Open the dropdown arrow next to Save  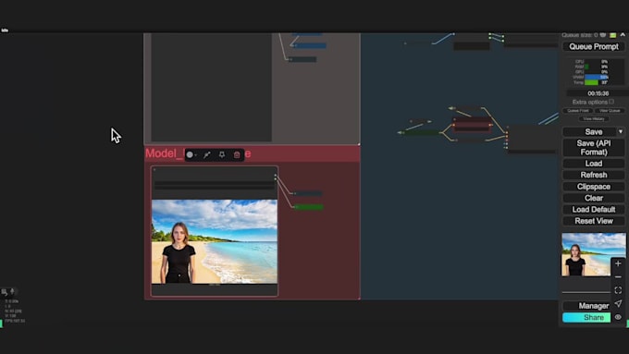(x=621, y=132)
